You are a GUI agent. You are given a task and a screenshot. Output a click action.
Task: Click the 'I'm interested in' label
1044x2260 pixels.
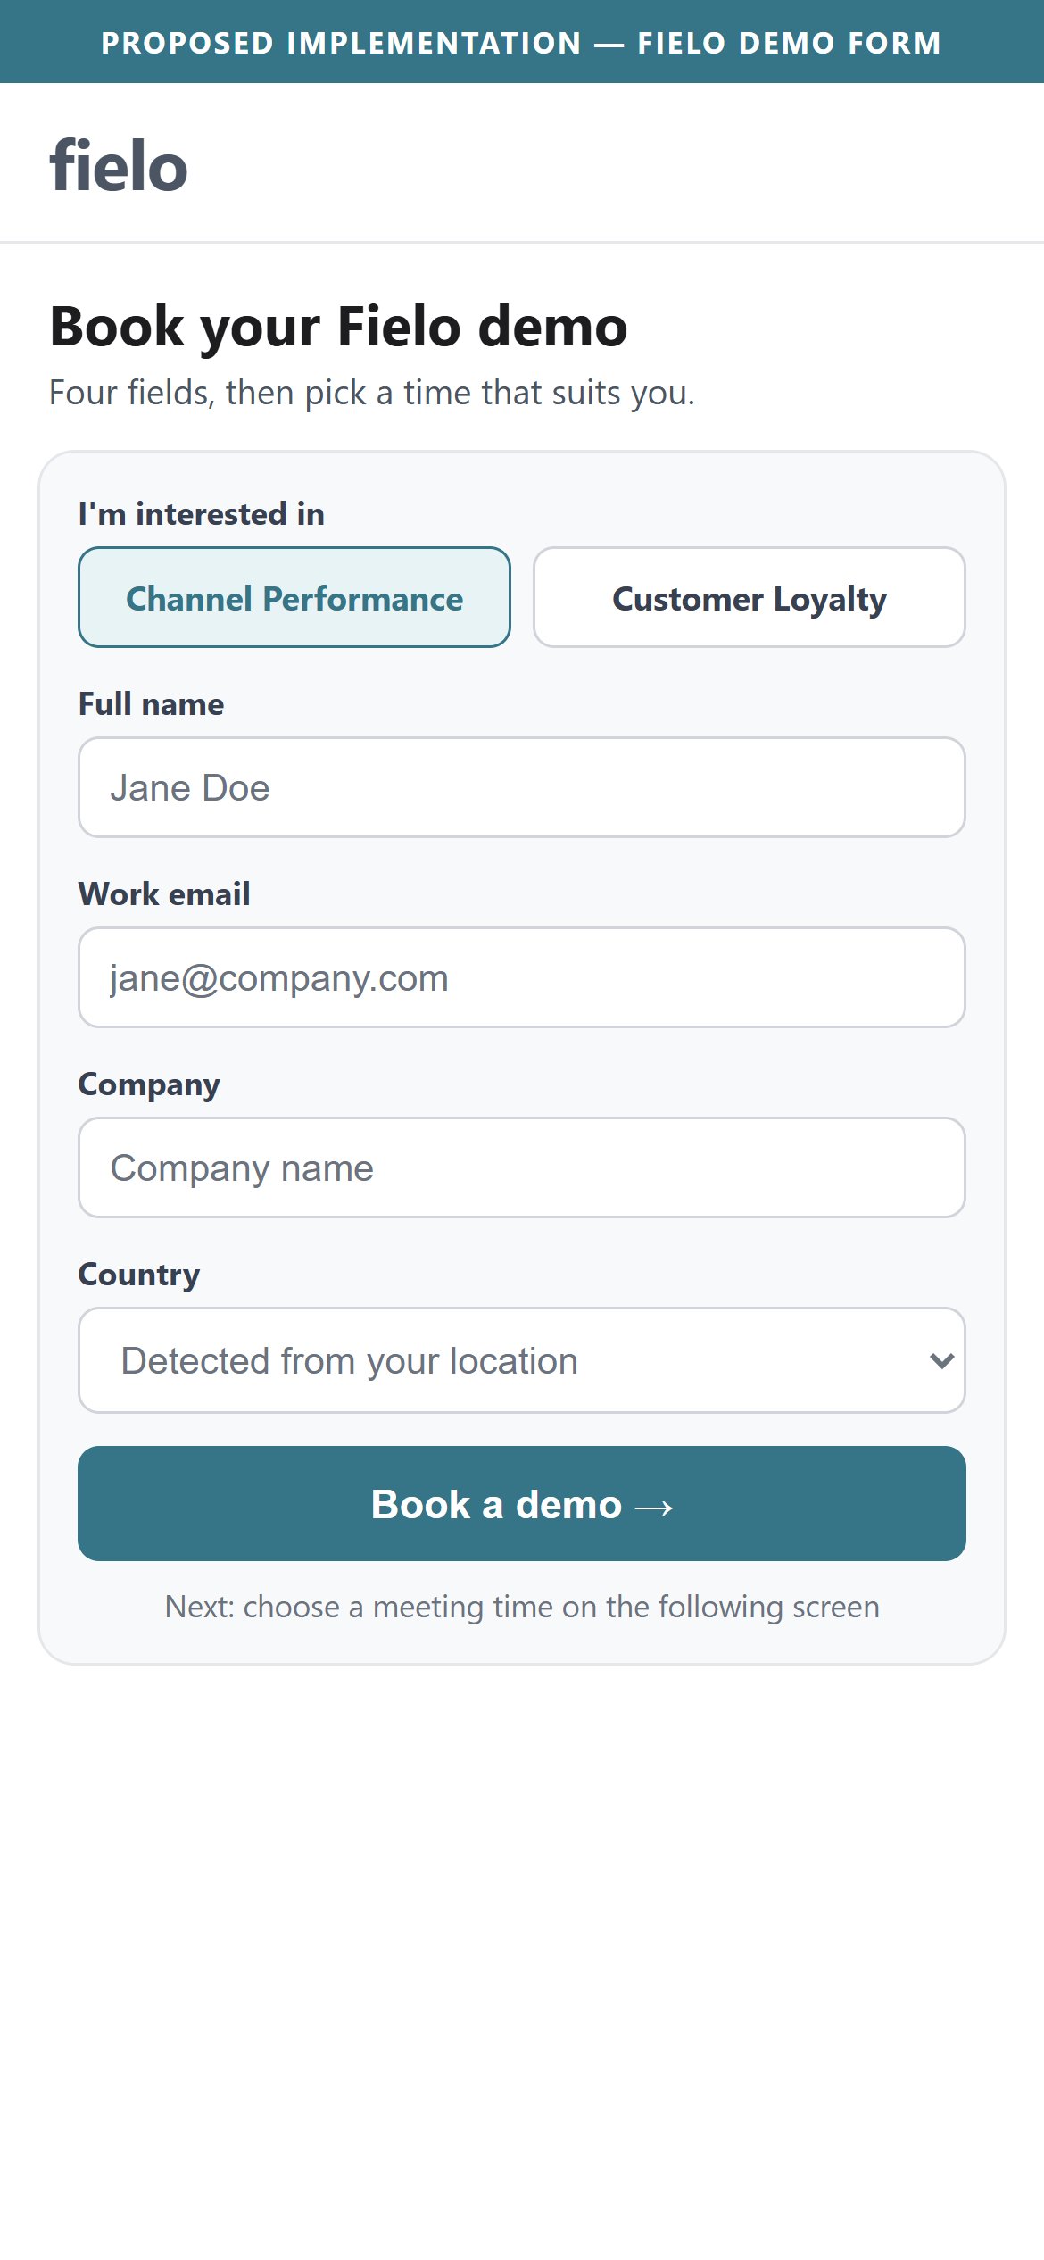click(202, 514)
